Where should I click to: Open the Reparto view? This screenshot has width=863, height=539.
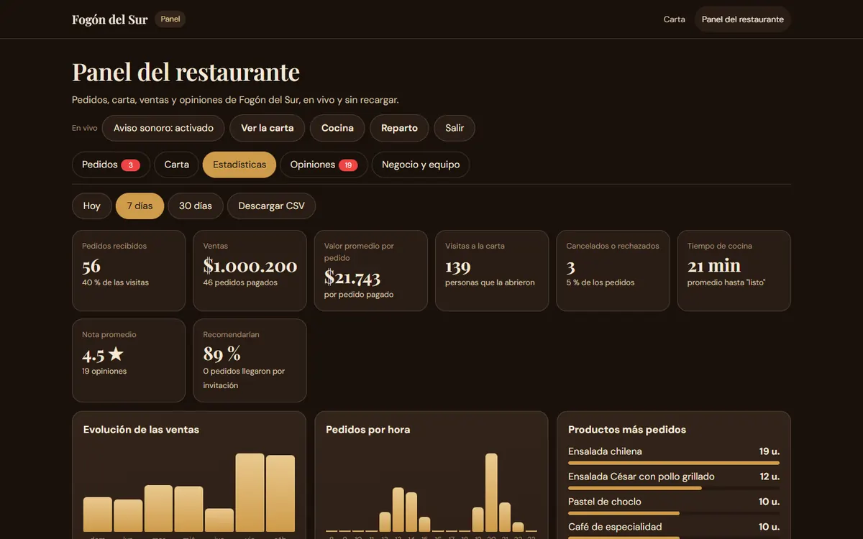point(399,128)
